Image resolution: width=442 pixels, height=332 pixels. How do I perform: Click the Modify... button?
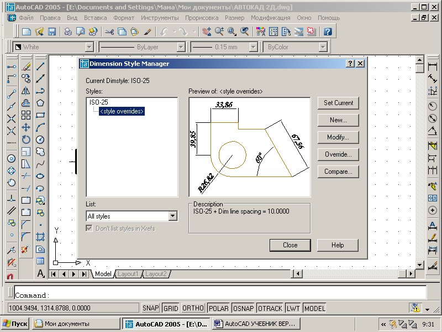coord(338,137)
